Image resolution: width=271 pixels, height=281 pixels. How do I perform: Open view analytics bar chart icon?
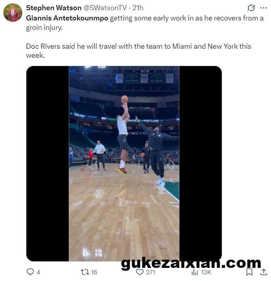point(195,272)
